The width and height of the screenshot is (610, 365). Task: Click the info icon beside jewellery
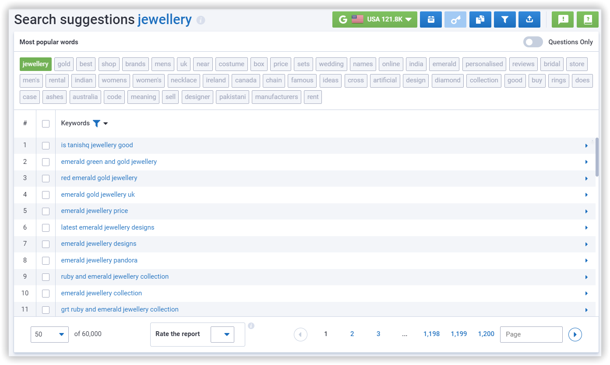[200, 20]
